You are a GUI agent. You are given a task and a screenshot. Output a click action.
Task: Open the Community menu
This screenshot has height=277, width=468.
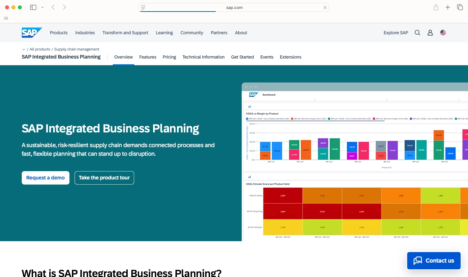(192, 33)
